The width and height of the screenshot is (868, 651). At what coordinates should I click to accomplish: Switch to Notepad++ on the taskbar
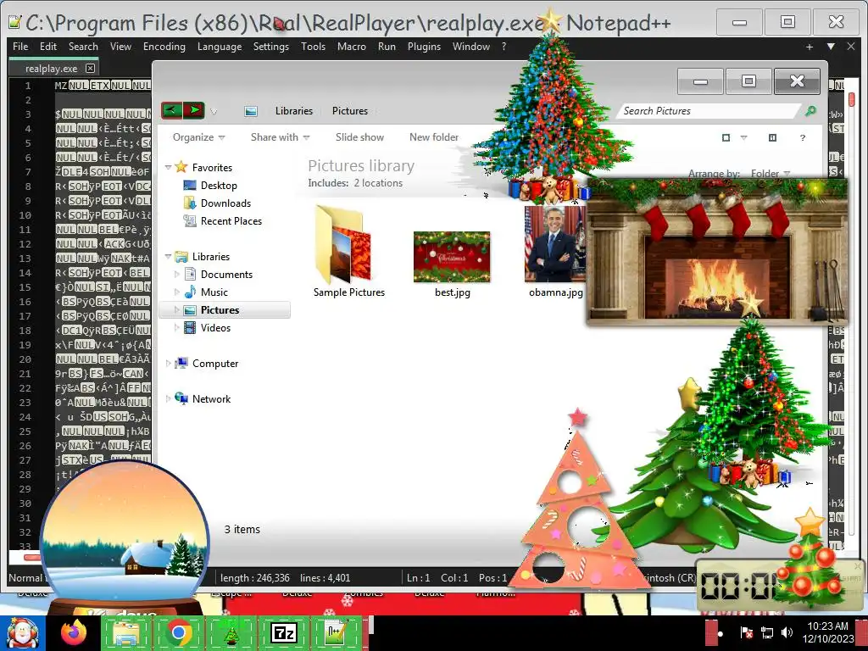pyautogui.click(x=336, y=632)
